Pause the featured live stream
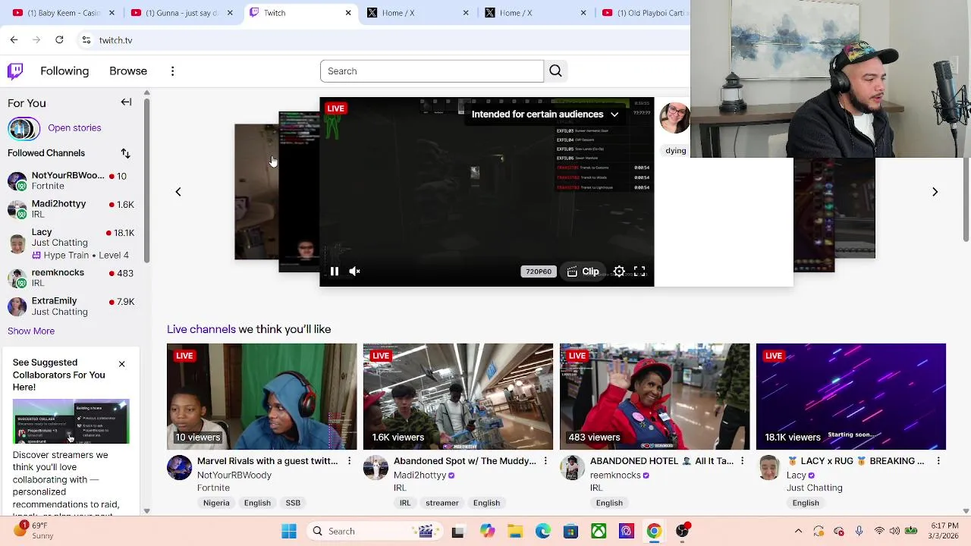 [334, 271]
